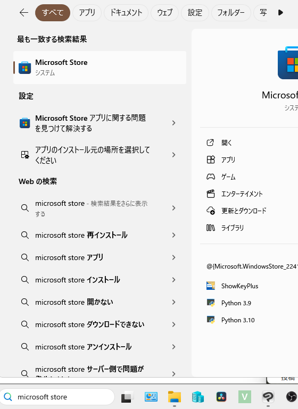Expand chevron for ダウンロードできない suggestion
The width and height of the screenshot is (298, 409).
pyautogui.click(x=174, y=324)
